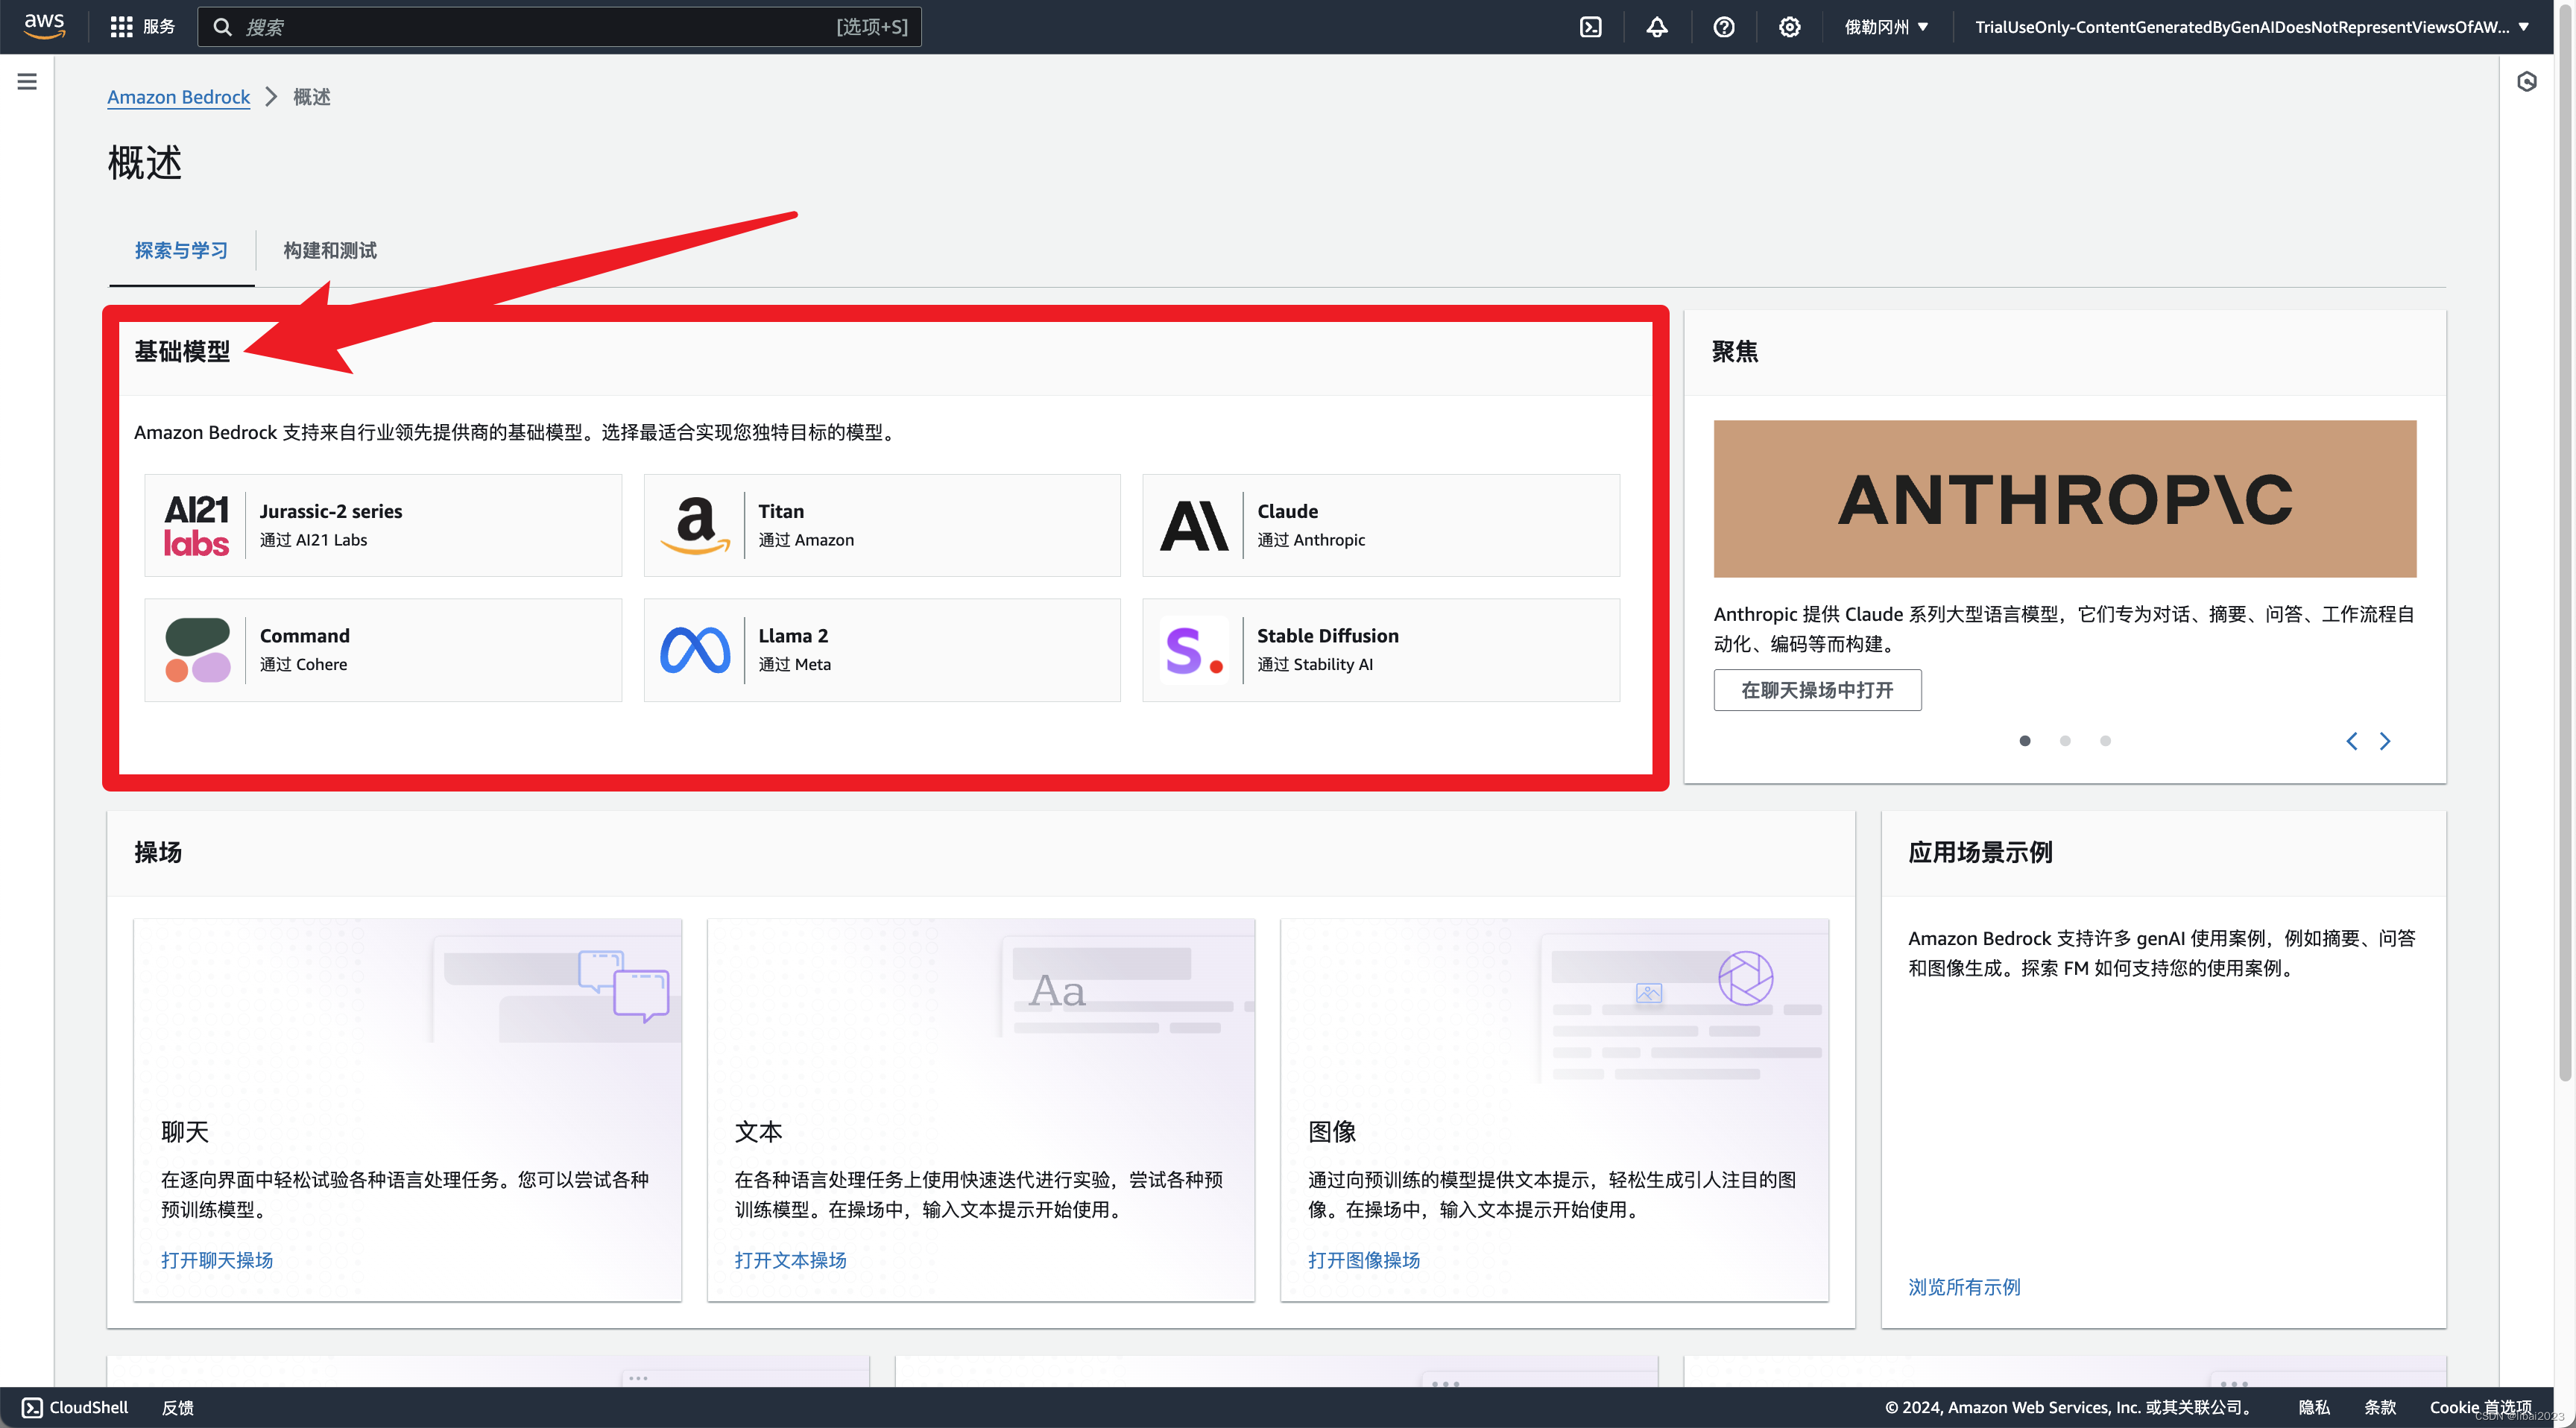Open Cookie 首选项 in footer
Viewport: 2576px width, 1428px height.
tap(2481, 1407)
